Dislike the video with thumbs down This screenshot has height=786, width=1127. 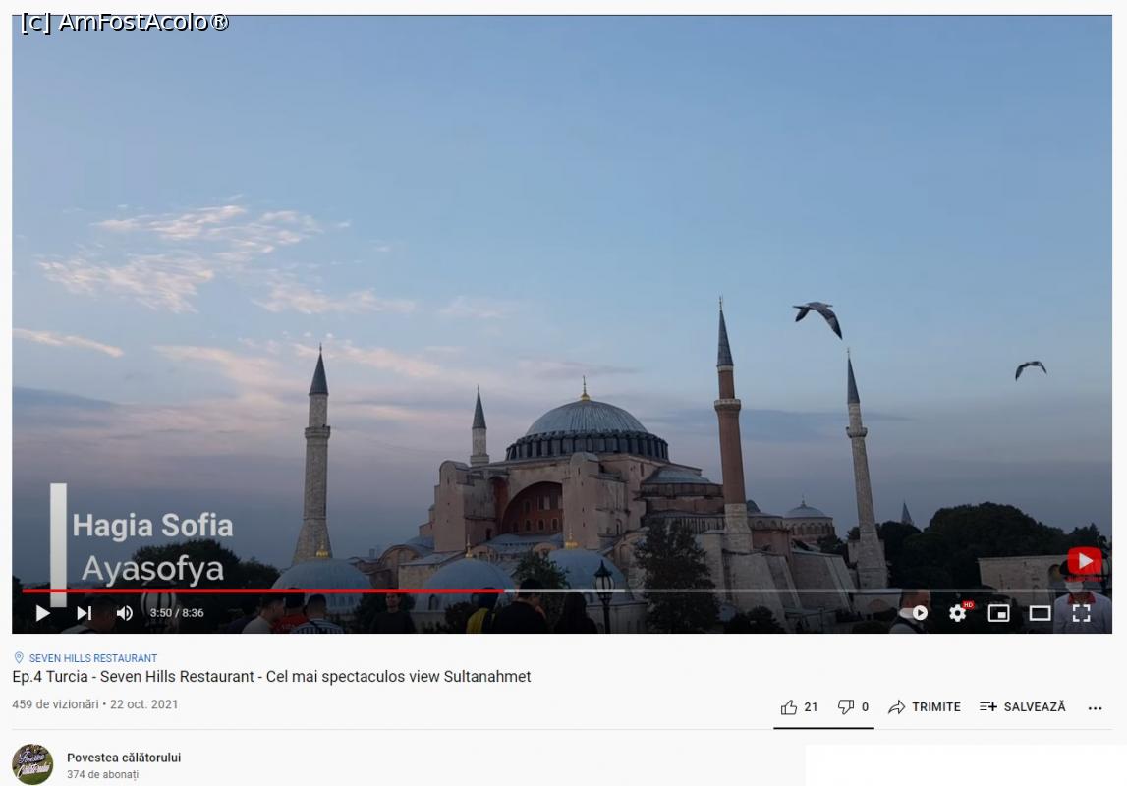pyautogui.click(x=853, y=707)
